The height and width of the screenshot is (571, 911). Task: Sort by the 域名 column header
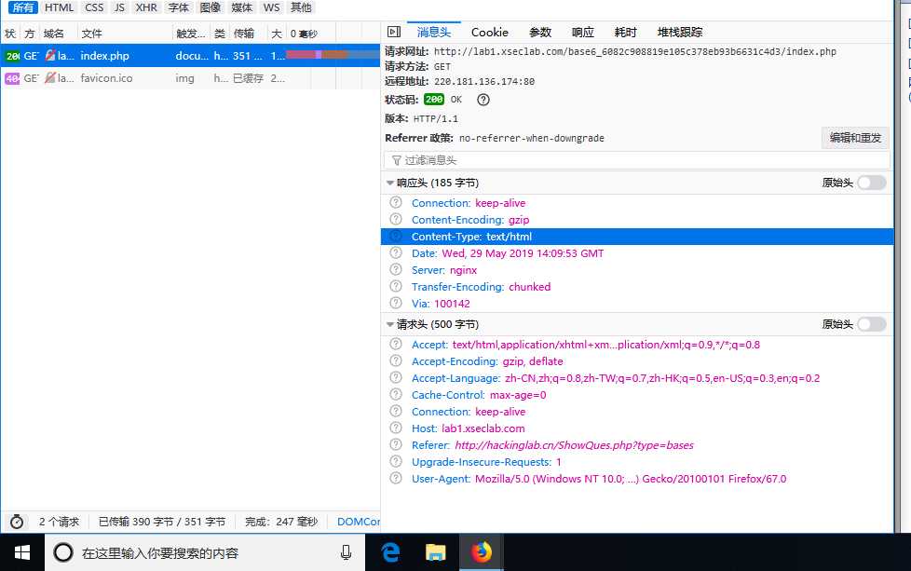coord(58,34)
